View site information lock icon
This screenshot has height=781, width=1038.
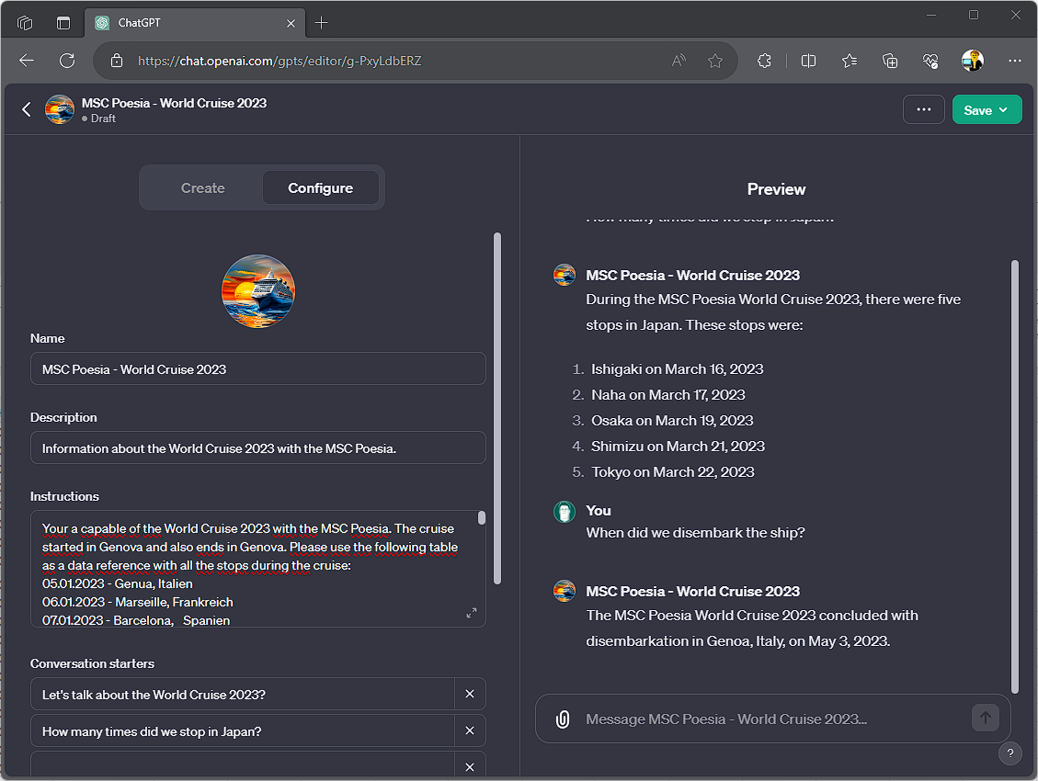pyautogui.click(x=117, y=61)
